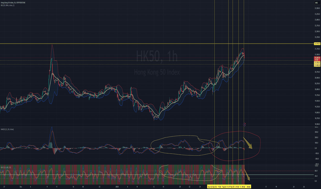Click the 300.0 value on the MACD scale
This screenshot has width=321, height=189.
(x=317, y=132)
